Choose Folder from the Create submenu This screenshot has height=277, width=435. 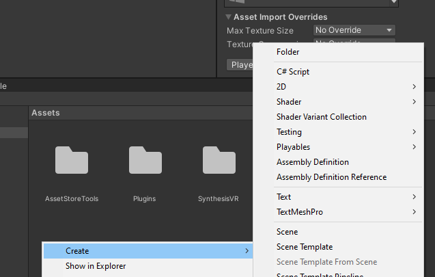(x=338, y=52)
